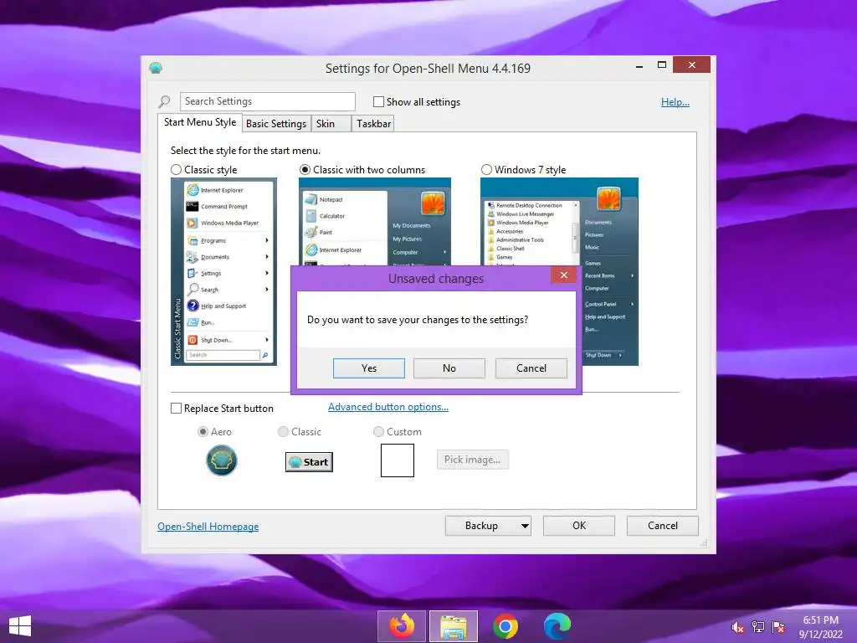Expand the Backup dropdown arrow
The height and width of the screenshot is (643, 857).
coord(525,526)
